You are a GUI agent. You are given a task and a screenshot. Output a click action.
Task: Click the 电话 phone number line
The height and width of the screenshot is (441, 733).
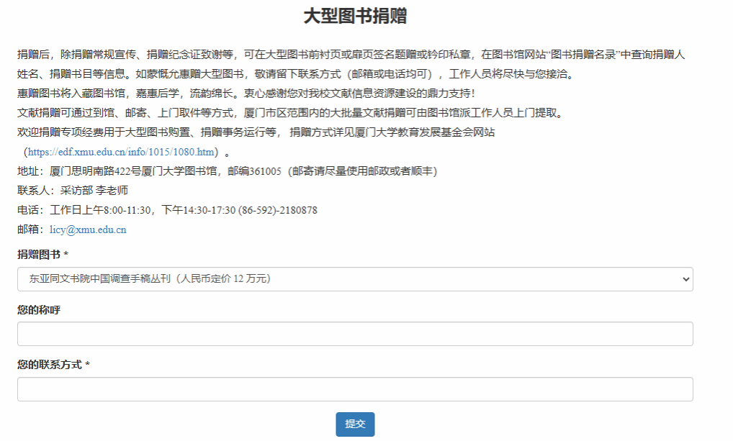(167, 210)
